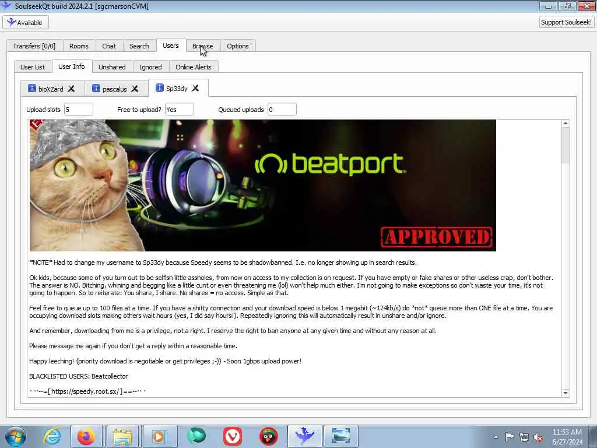Image resolution: width=597 pixels, height=448 pixels.
Task: Switch to the pascalus user tab
Action: pyautogui.click(x=116, y=89)
